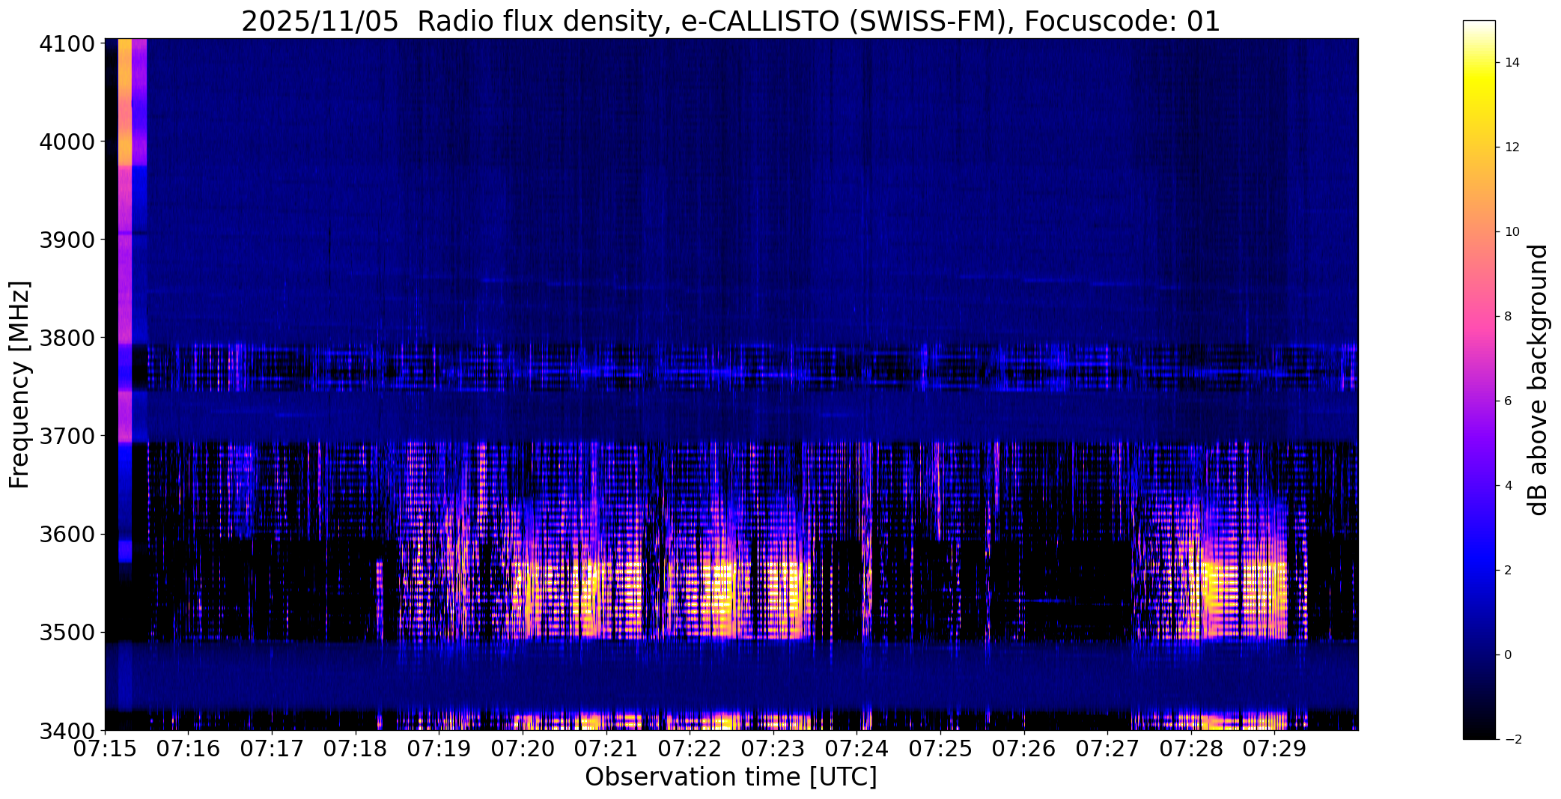Screen dimensions: 1561x799
Task: Click the 07:23 time tick label
Action: (773, 749)
